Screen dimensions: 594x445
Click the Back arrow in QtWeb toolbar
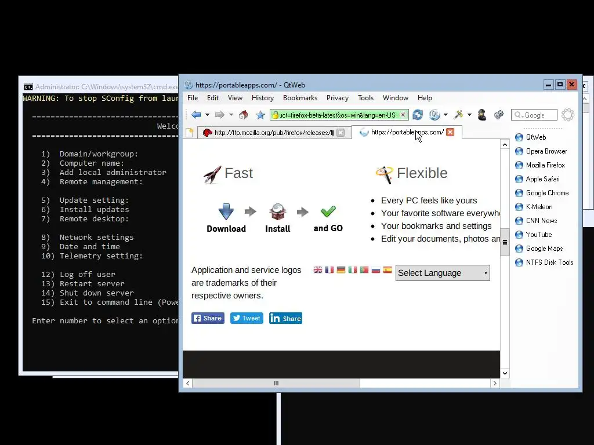point(196,115)
